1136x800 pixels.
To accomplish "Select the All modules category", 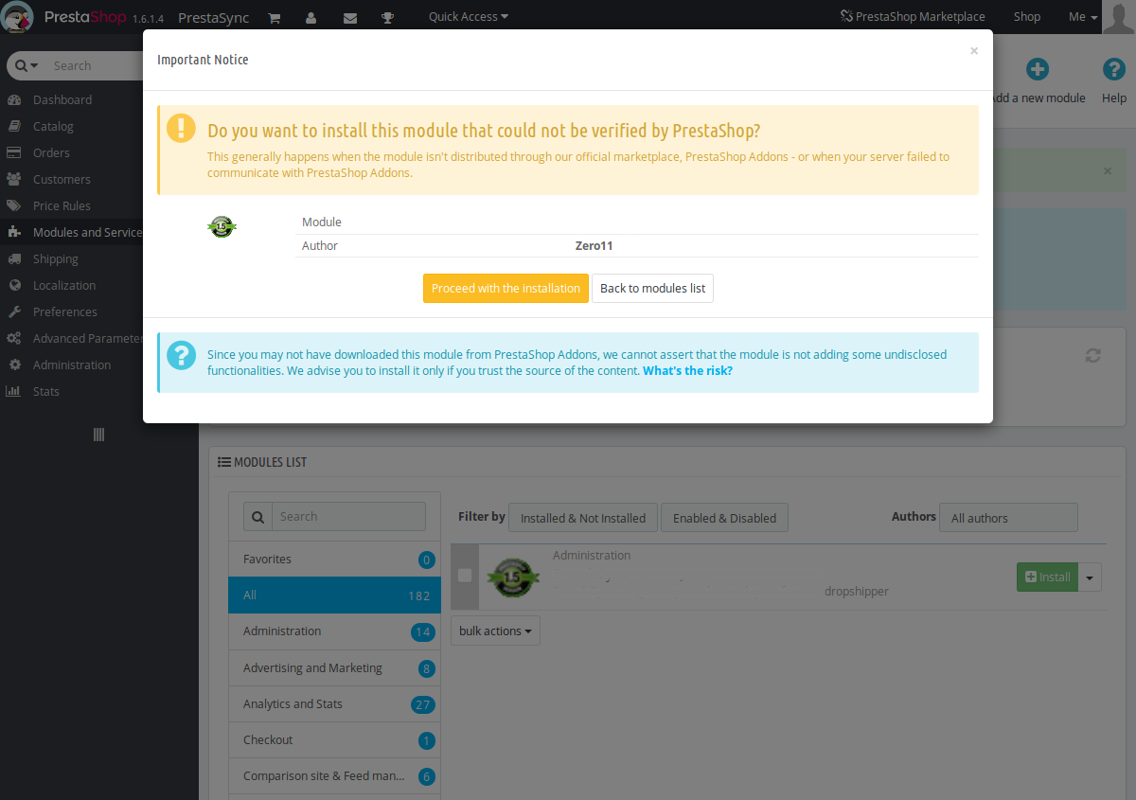I will [334, 596].
